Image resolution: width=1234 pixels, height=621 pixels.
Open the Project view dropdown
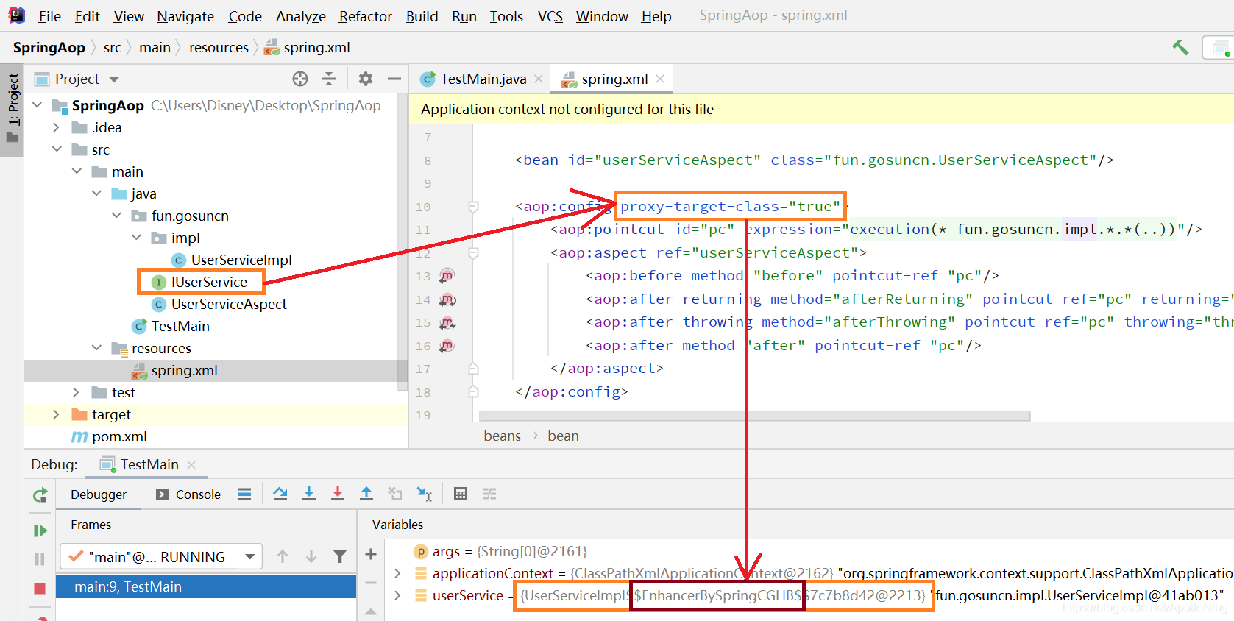tap(114, 79)
